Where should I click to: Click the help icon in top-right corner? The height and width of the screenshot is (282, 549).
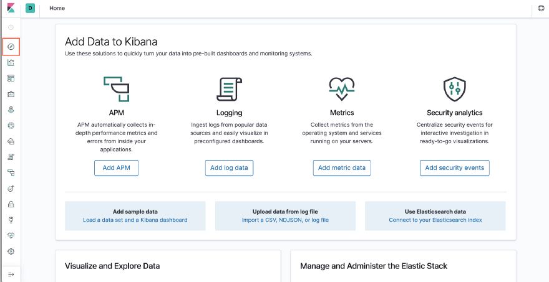point(541,9)
